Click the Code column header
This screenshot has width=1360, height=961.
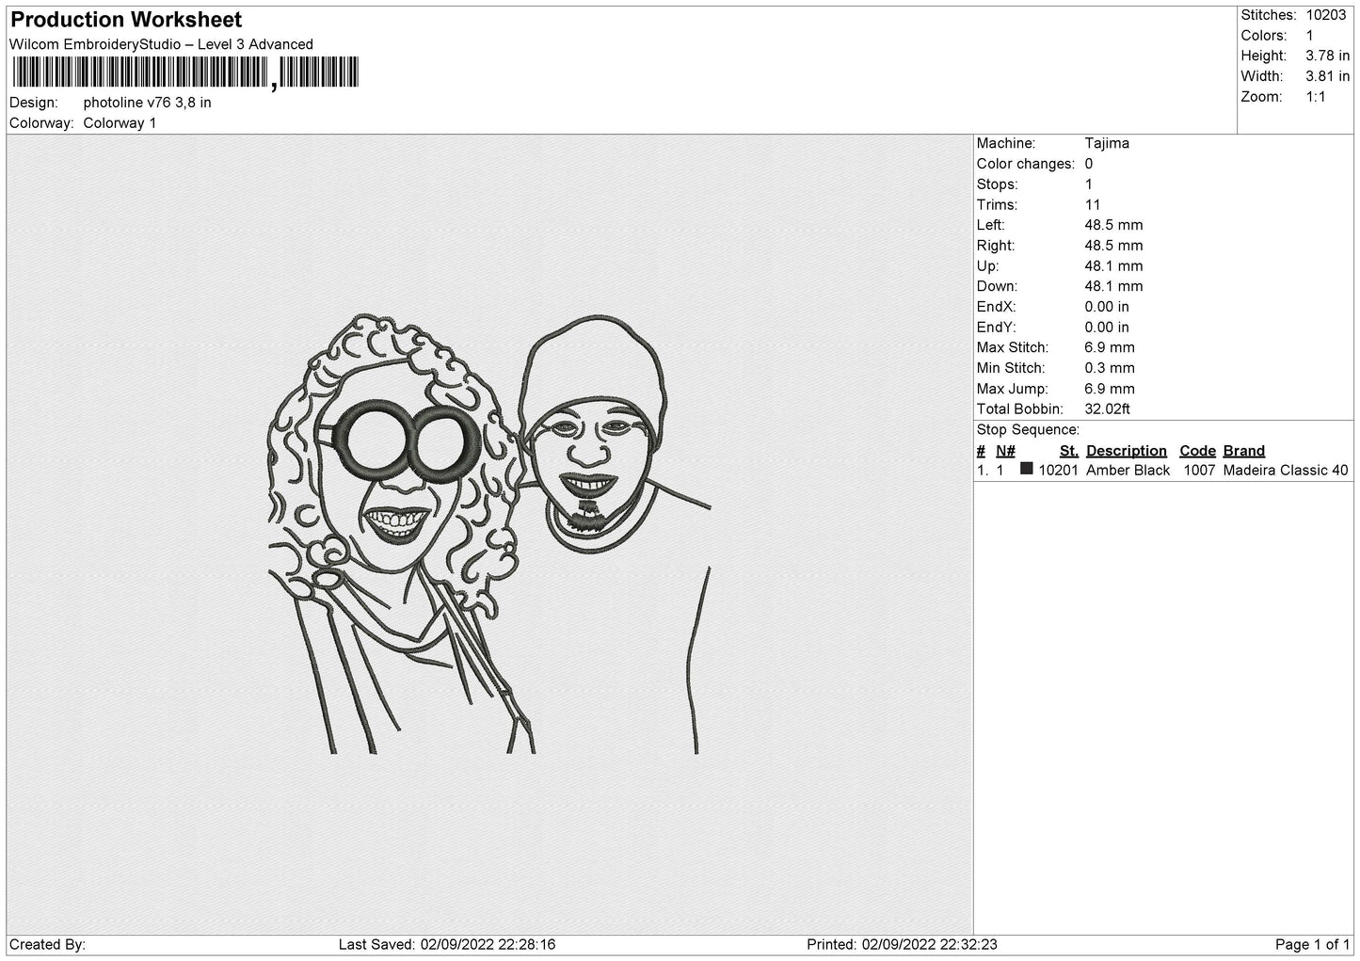(x=1197, y=451)
